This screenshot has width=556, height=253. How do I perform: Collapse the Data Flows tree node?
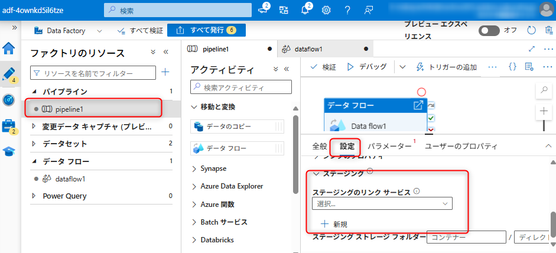tap(34, 161)
